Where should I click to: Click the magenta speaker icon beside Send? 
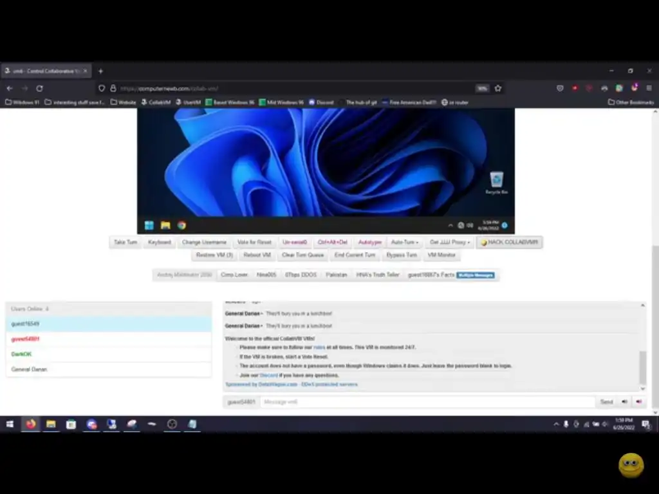click(x=639, y=402)
